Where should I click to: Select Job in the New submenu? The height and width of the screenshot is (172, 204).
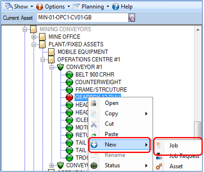[x=178, y=145]
